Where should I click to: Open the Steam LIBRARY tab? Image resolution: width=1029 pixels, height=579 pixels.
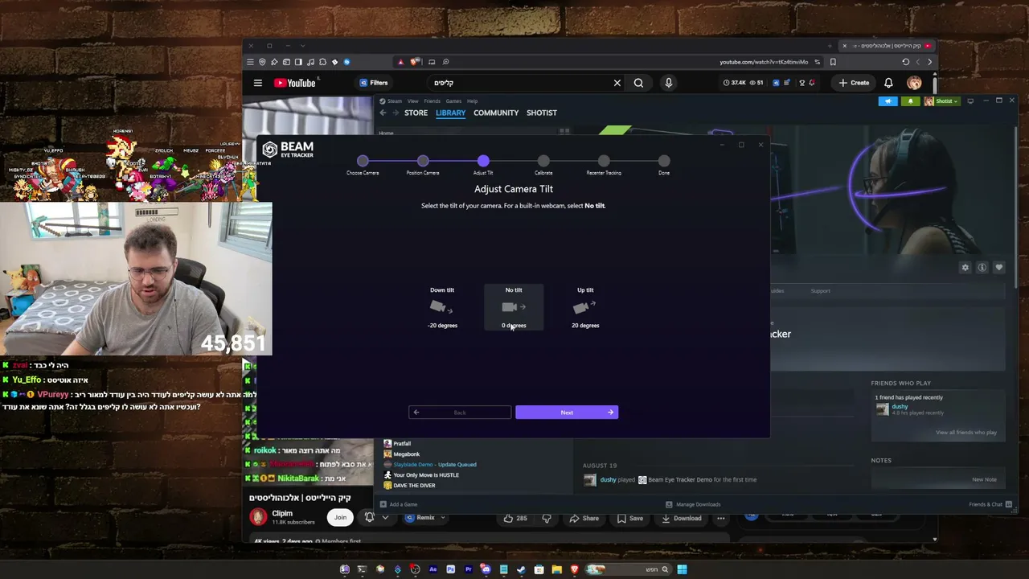[450, 113]
